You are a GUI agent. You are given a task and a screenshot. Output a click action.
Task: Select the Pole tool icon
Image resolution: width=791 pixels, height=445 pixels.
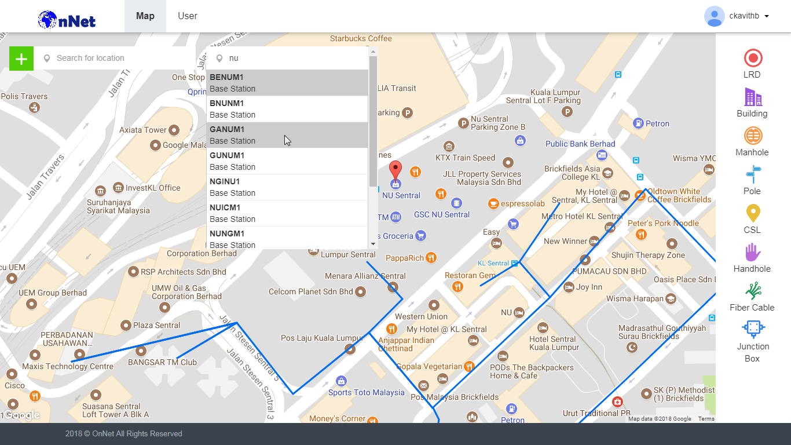pos(753,174)
